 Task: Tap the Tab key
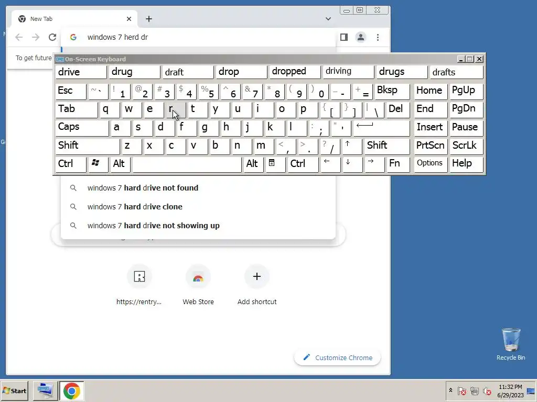coord(77,110)
